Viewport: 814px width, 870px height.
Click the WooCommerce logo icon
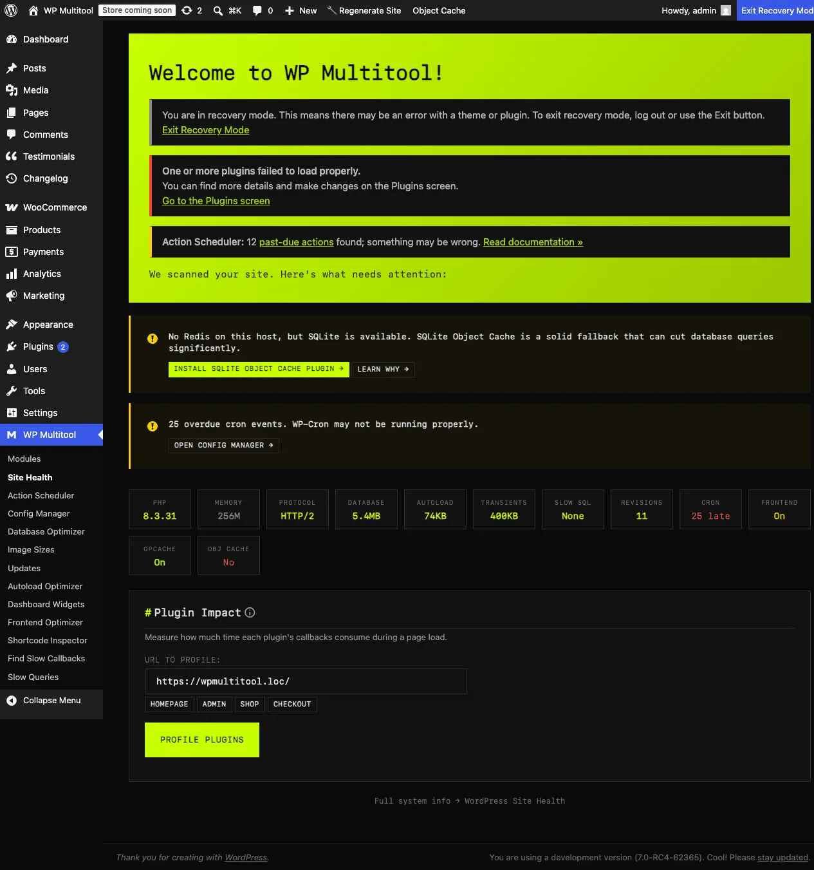click(12, 207)
